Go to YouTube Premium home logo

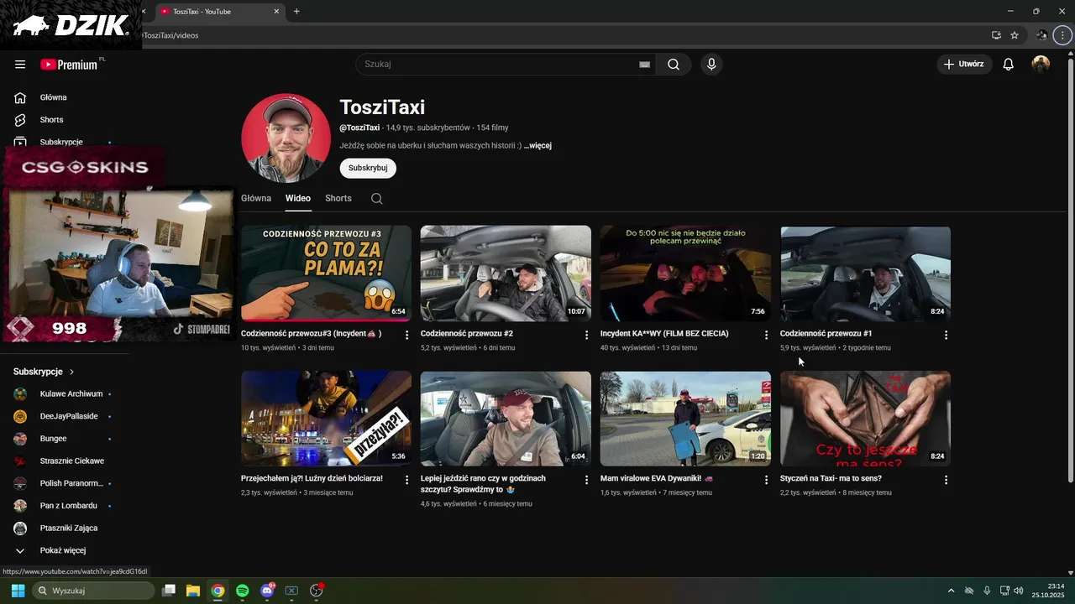[70, 65]
